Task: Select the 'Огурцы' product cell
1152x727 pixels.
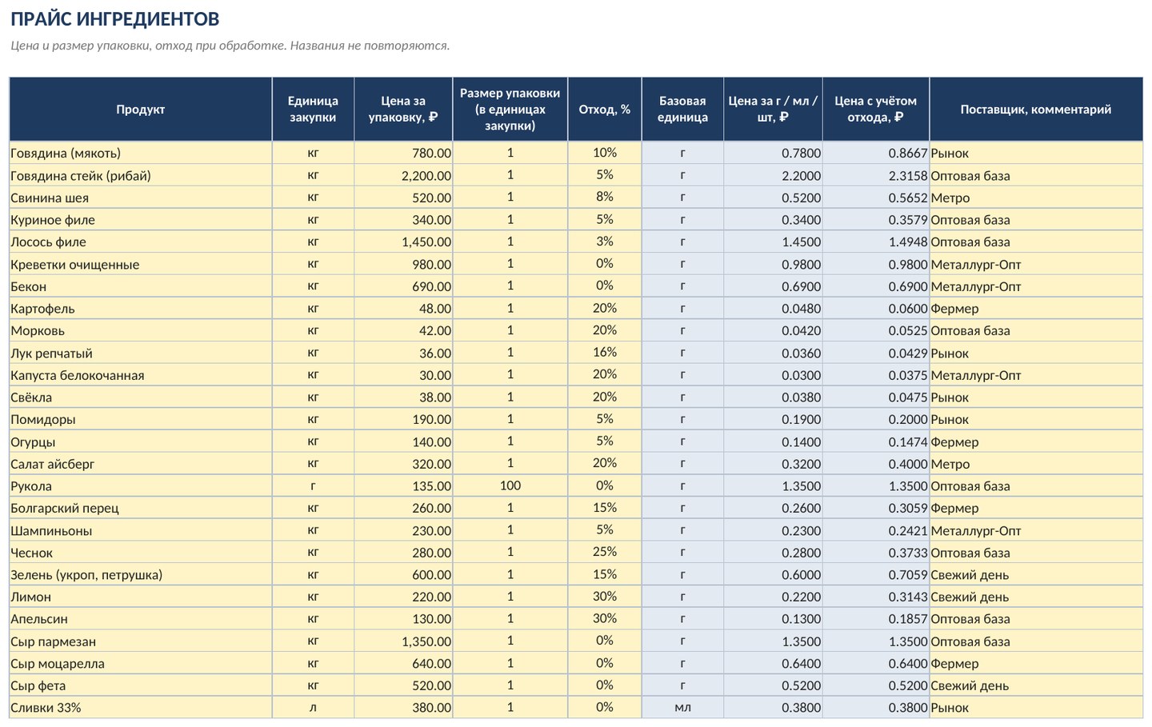Action: 141,441
